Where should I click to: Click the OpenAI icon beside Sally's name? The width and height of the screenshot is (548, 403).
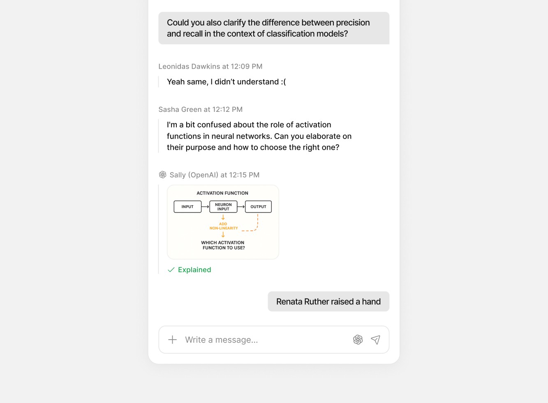162,174
